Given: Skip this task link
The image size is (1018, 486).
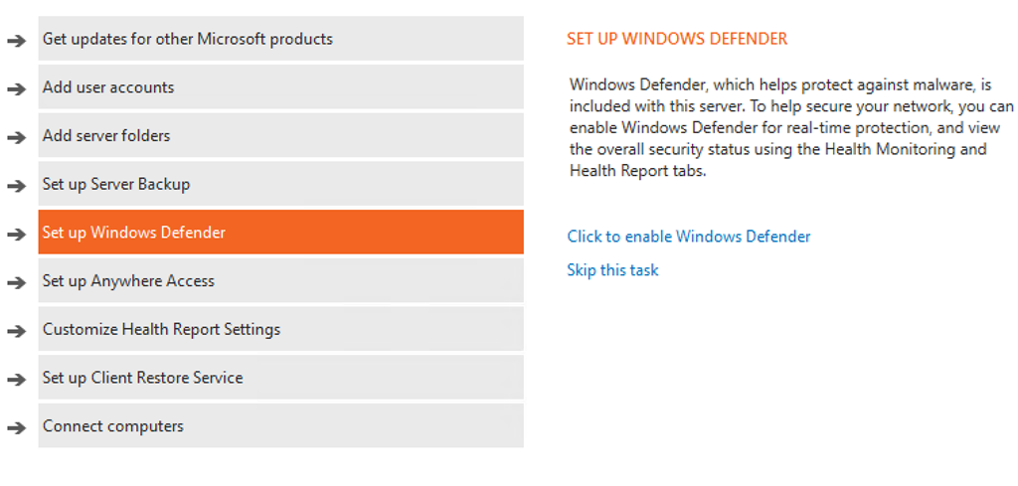Looking at the screenshot, I should click(612, 270).
